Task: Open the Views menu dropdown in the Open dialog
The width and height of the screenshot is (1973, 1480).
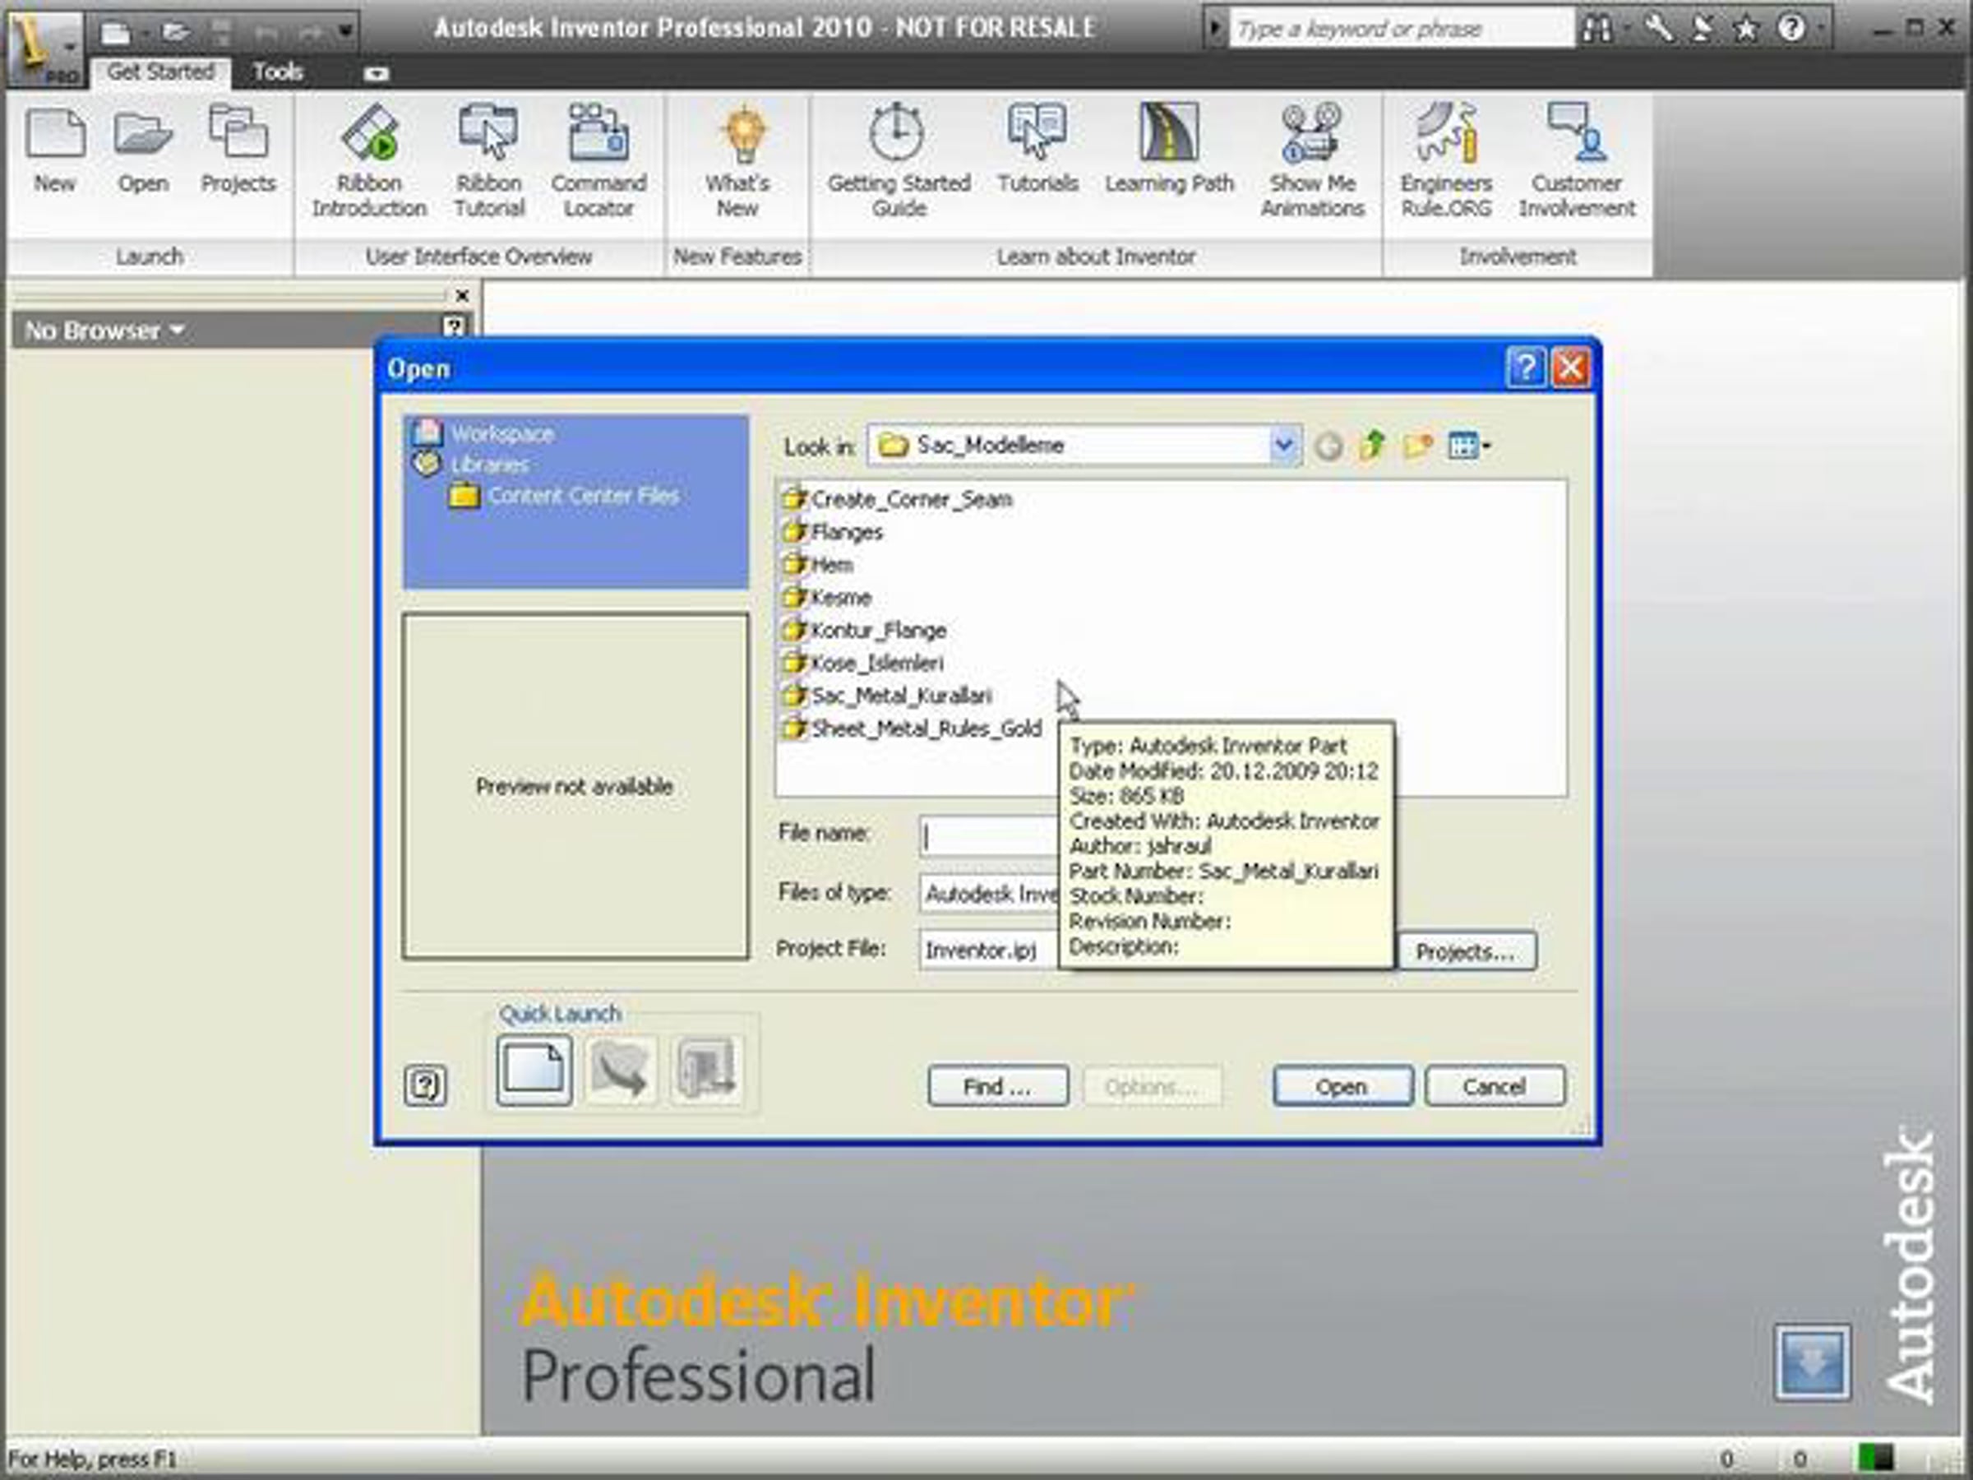Action: pos(1468,445)
